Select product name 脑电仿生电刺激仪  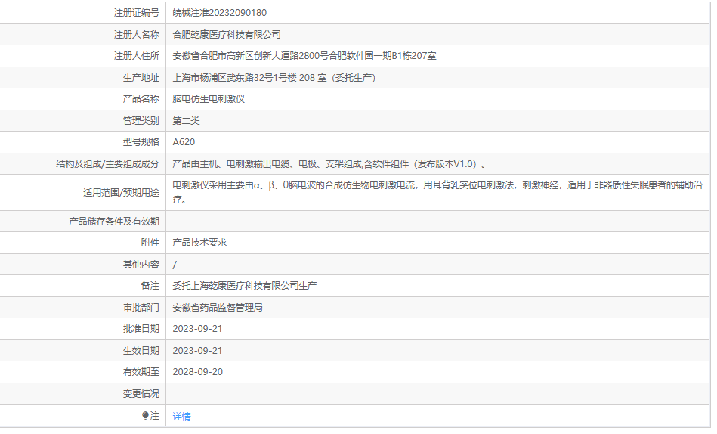coord(209,99)
